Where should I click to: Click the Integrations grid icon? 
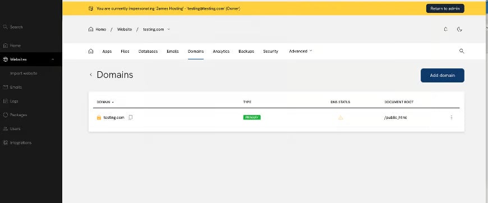(5, 142)
